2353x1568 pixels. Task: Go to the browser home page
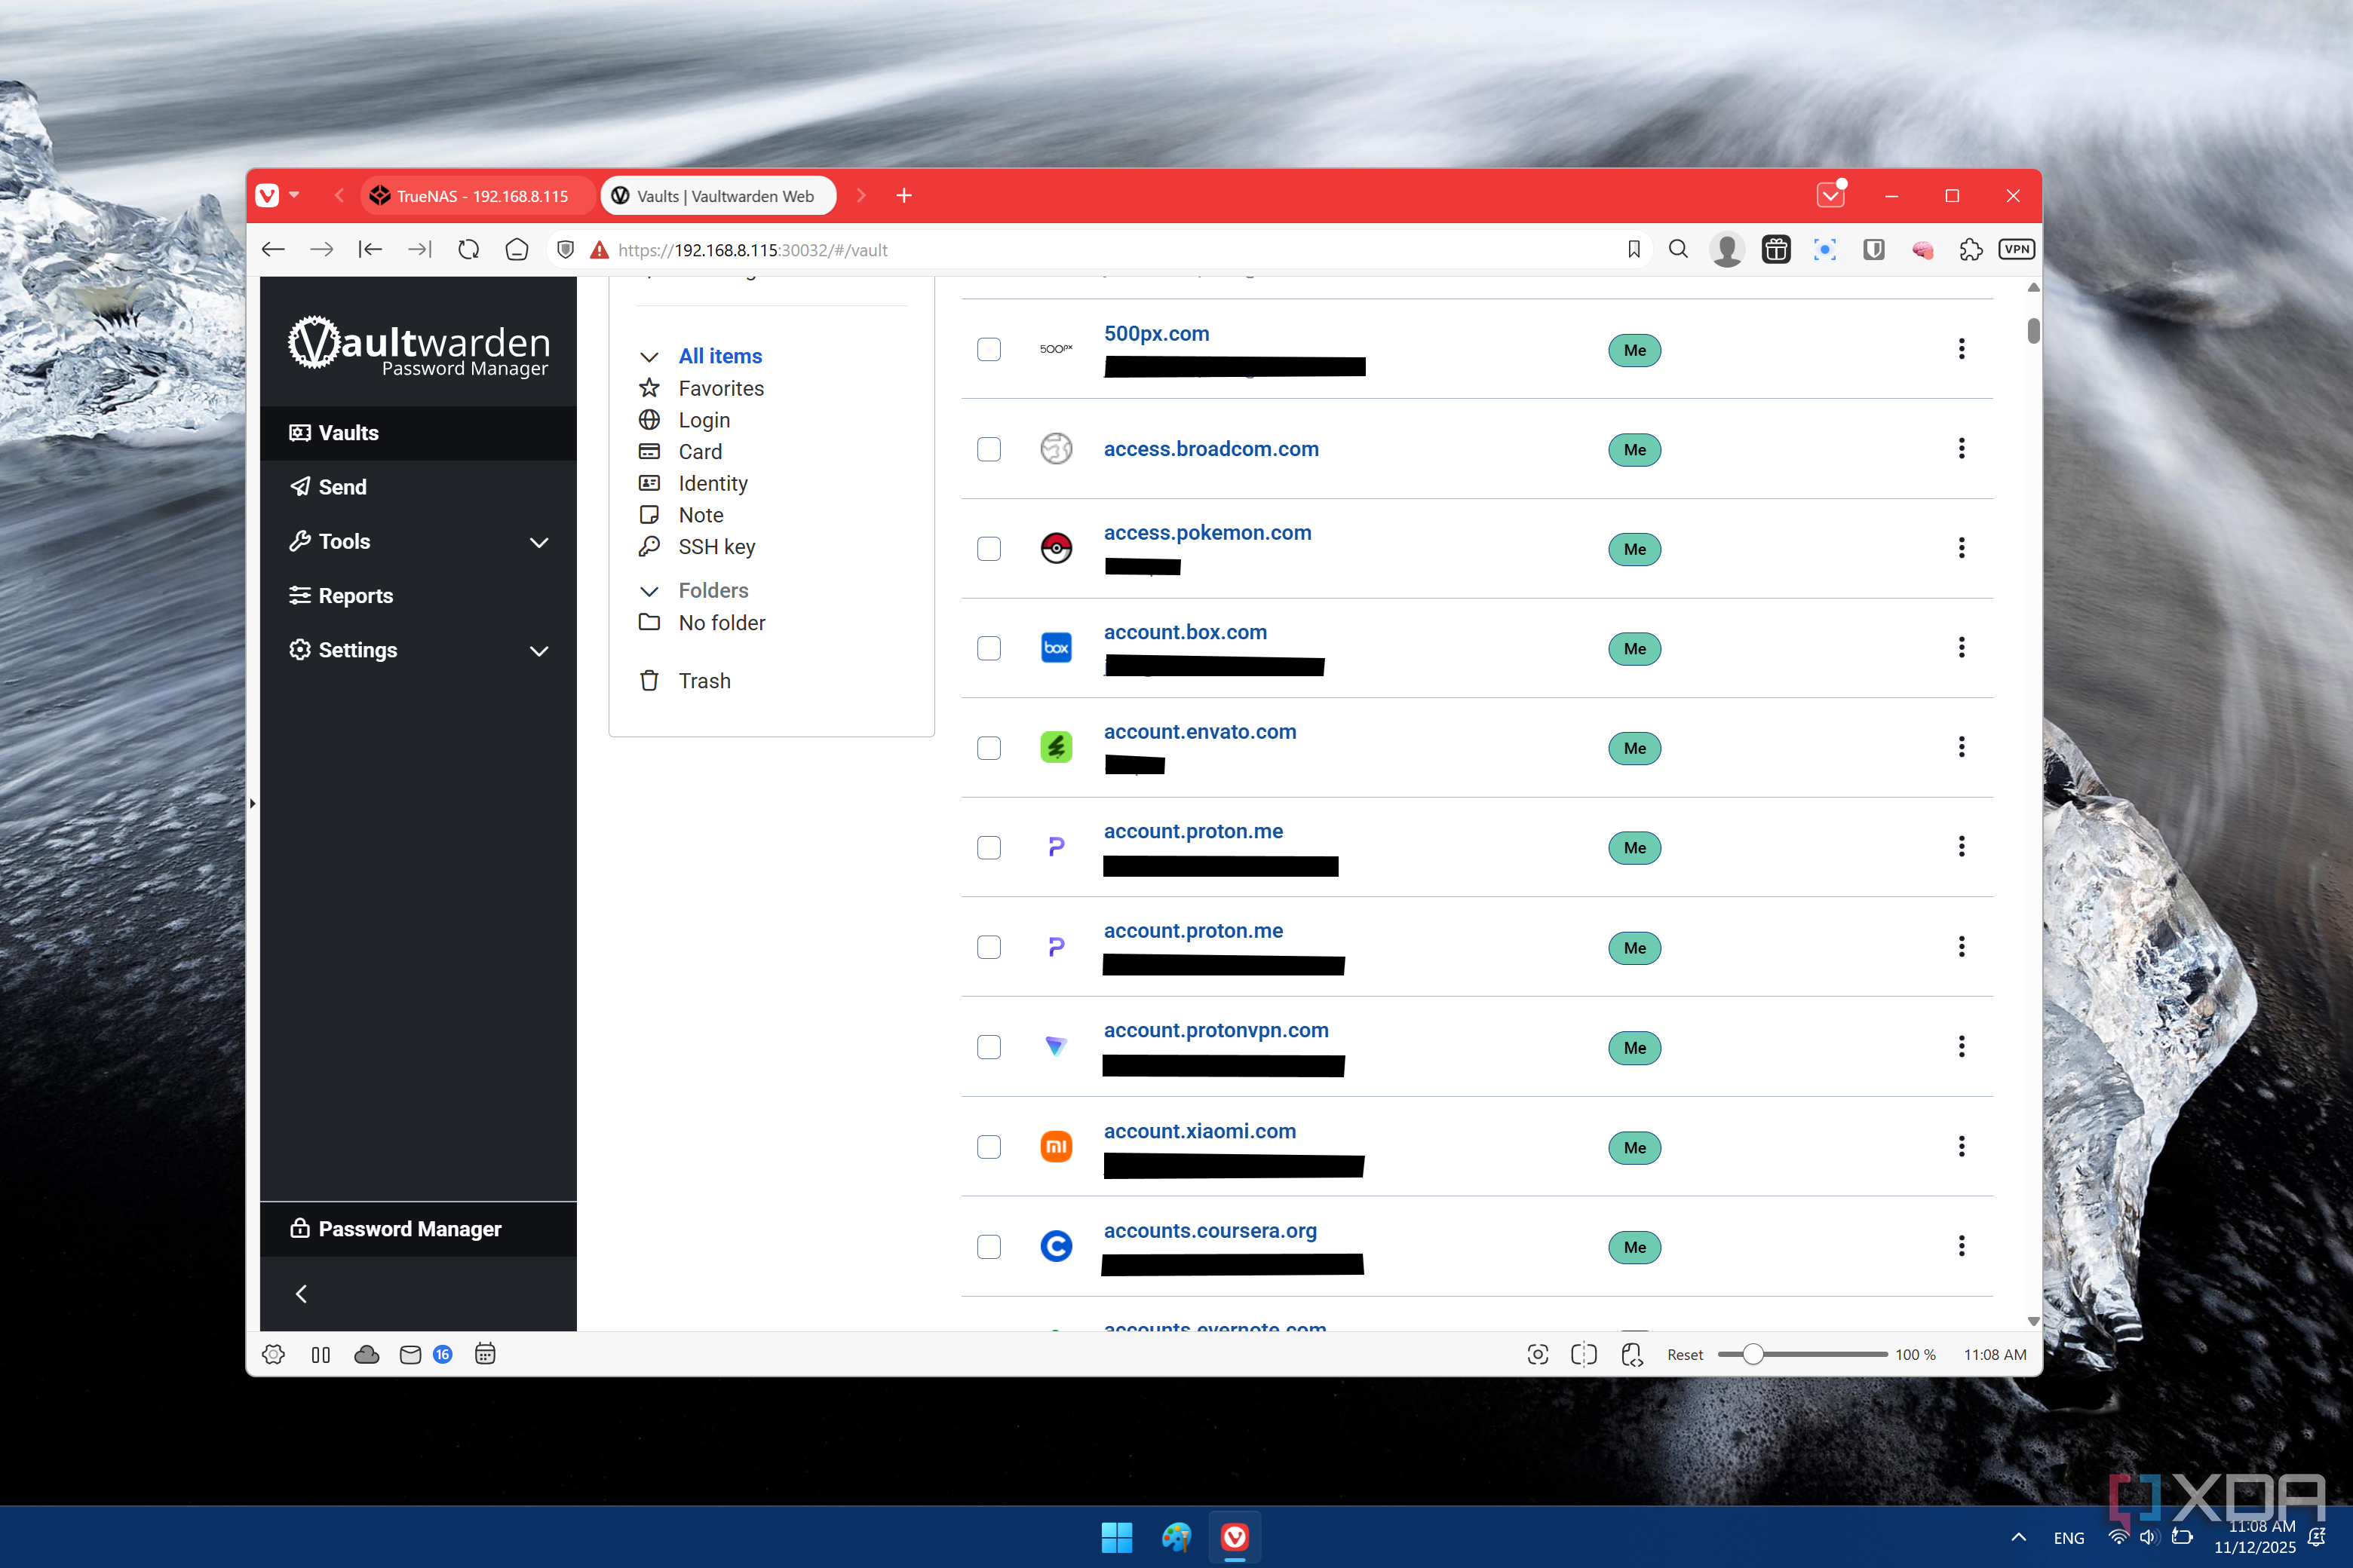pos(516,249)
